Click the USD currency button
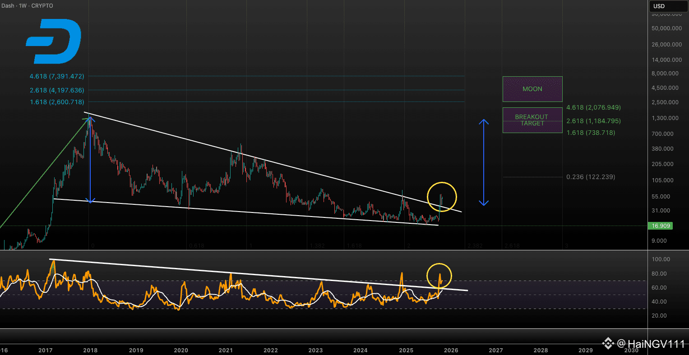This screenshot has height=355, width=689. [x=668, y=6]
